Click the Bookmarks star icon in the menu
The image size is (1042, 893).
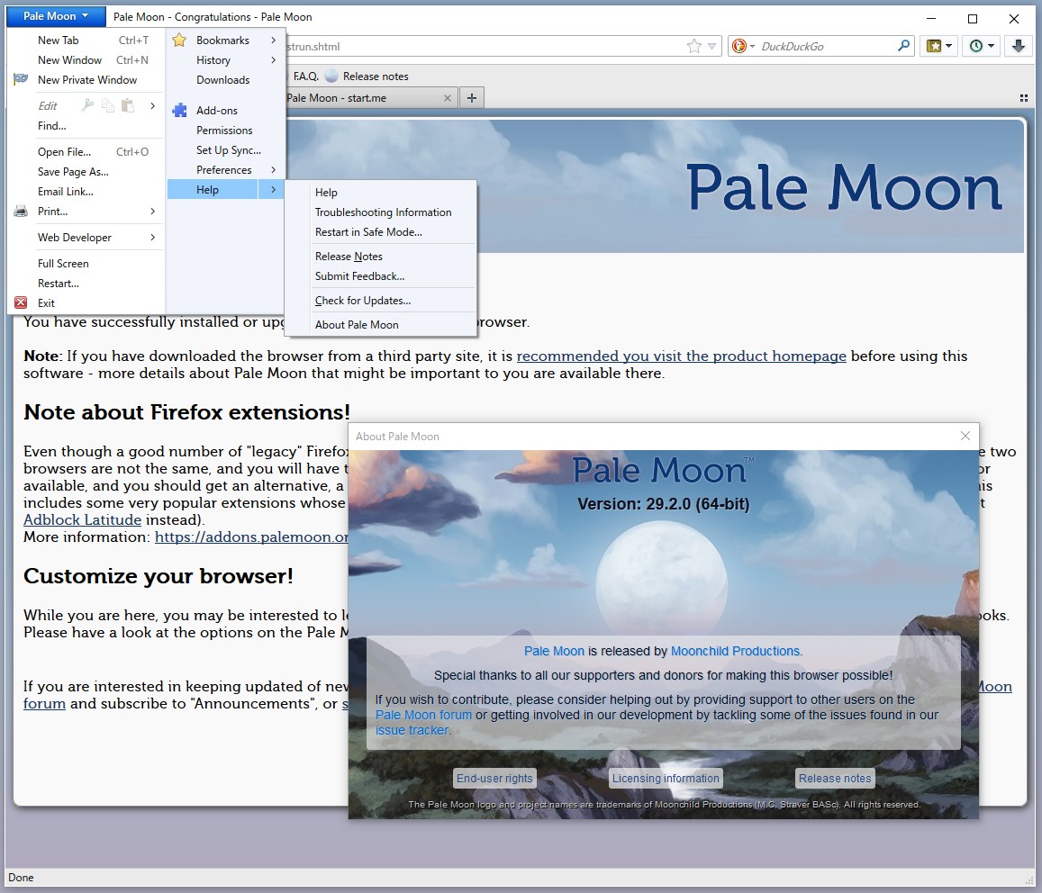click(x=180, y=40)
